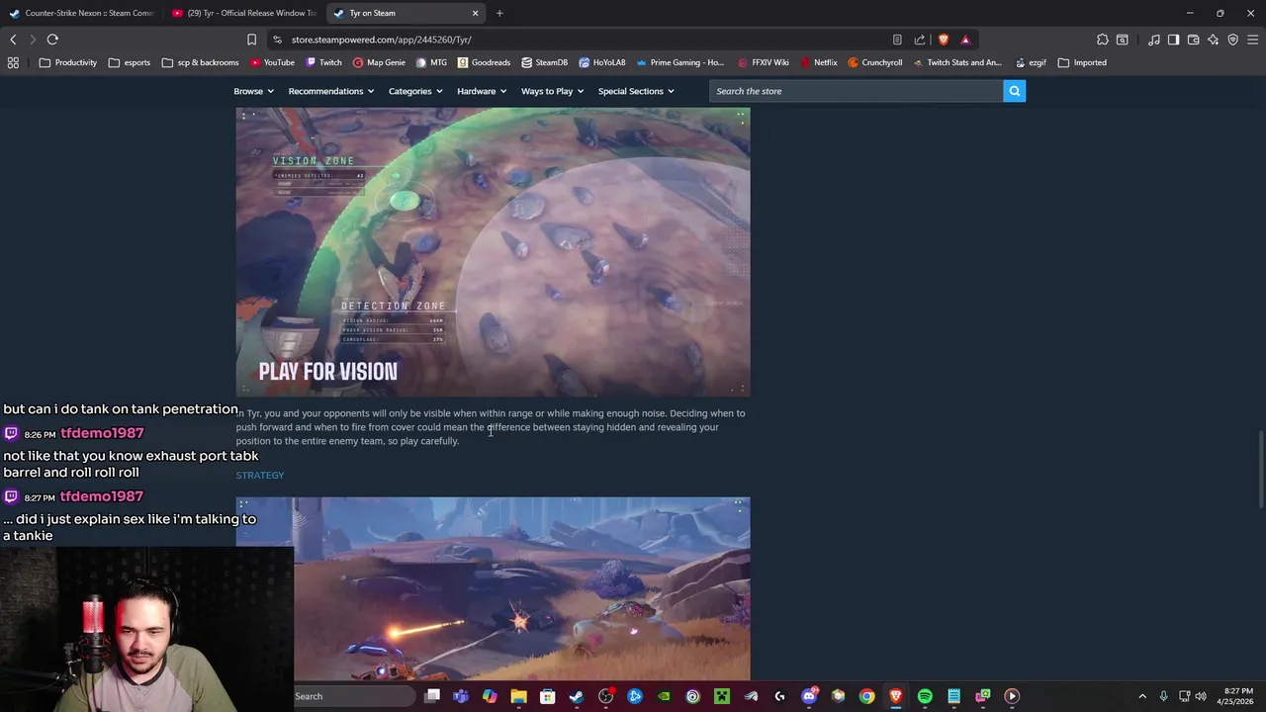This screenshot has width=1266, height=712.
Task: Open Brave Shields lion icon
Action: (x=944, y=40)
